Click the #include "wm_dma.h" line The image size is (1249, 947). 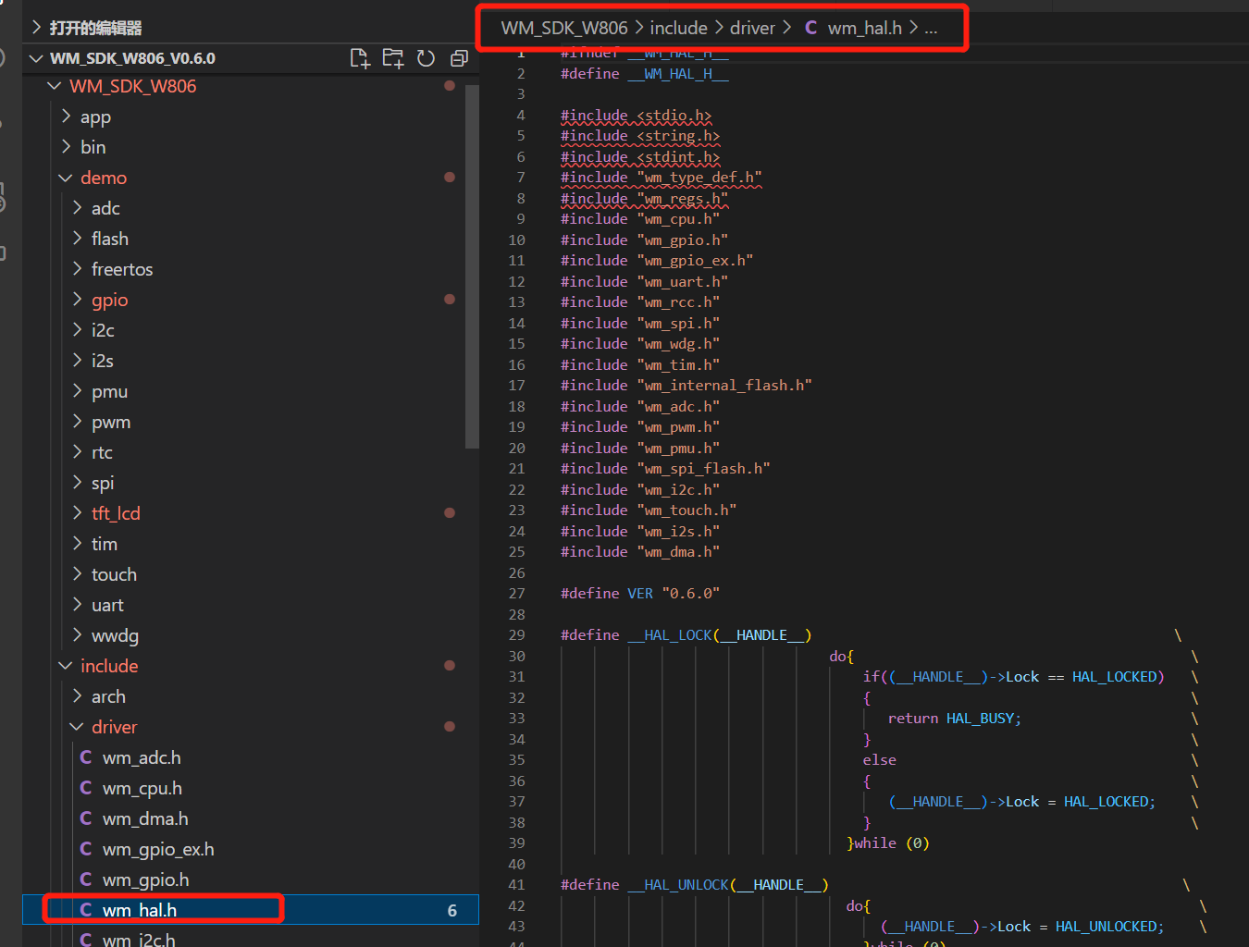(x=639, y=552)
